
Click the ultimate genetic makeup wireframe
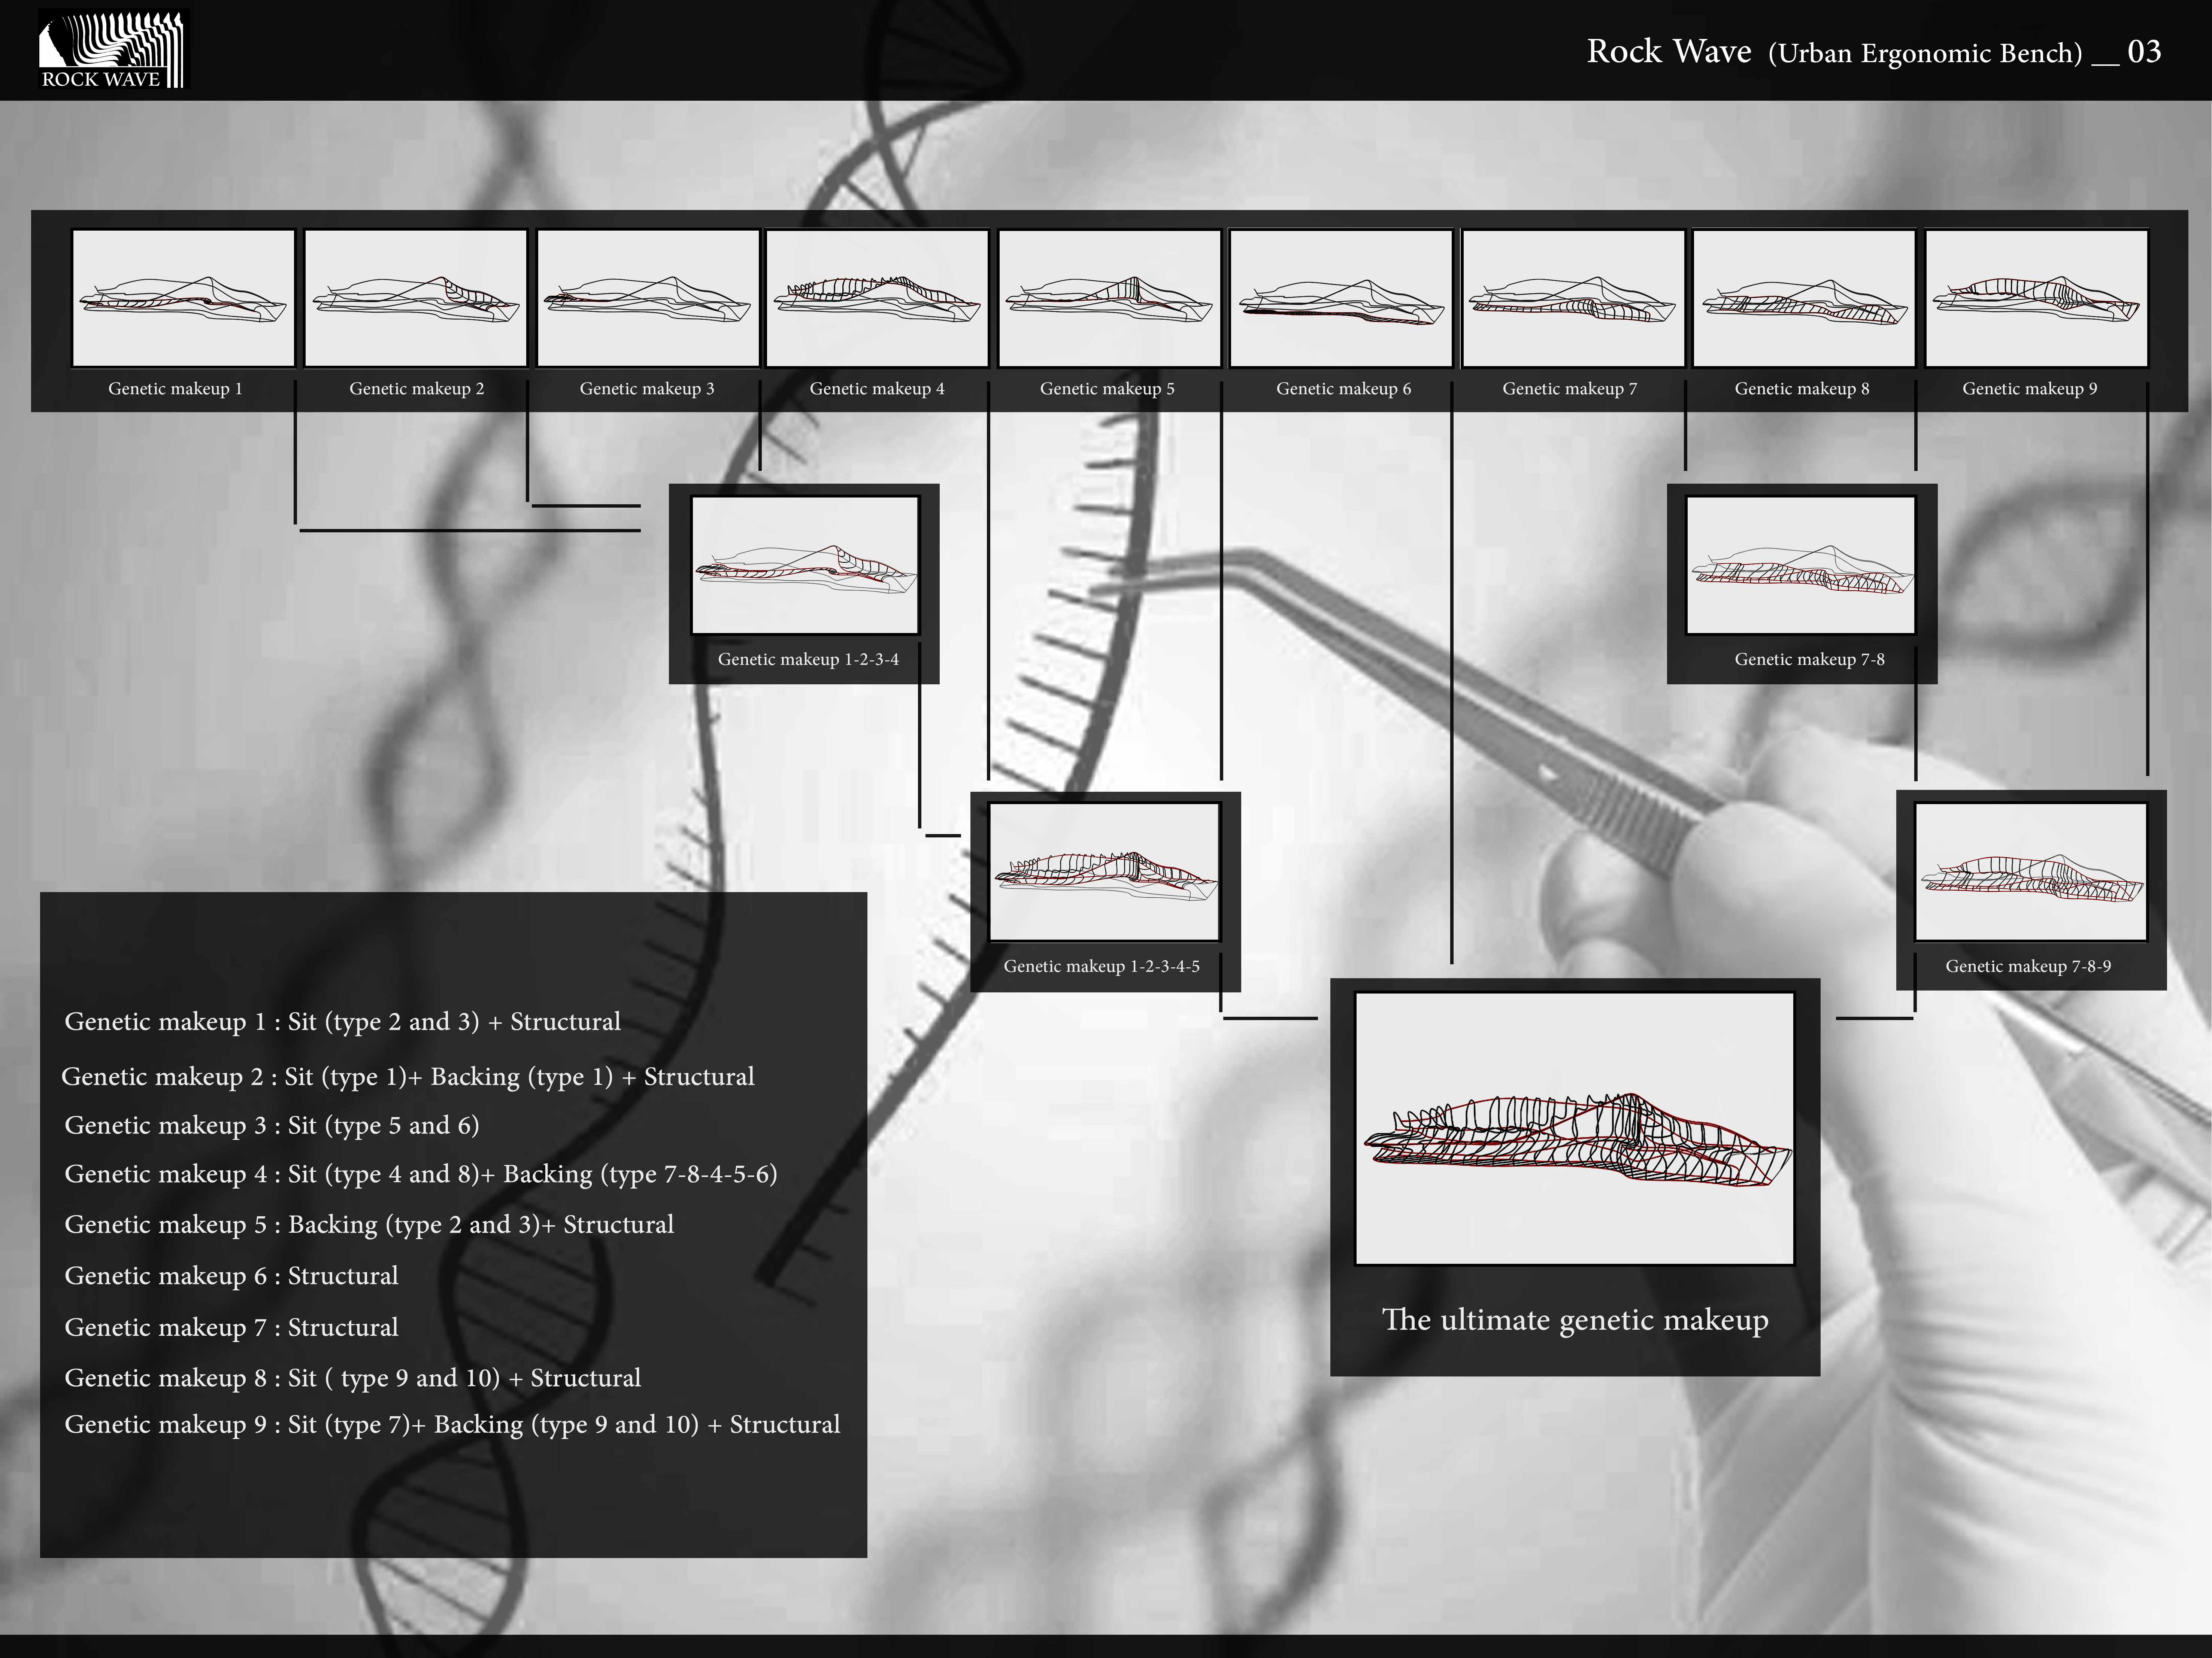tap(1574, 1129)
